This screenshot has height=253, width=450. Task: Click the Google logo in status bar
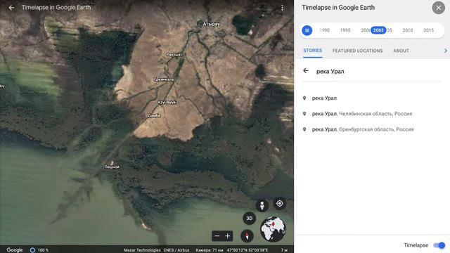tap(15, 250)
